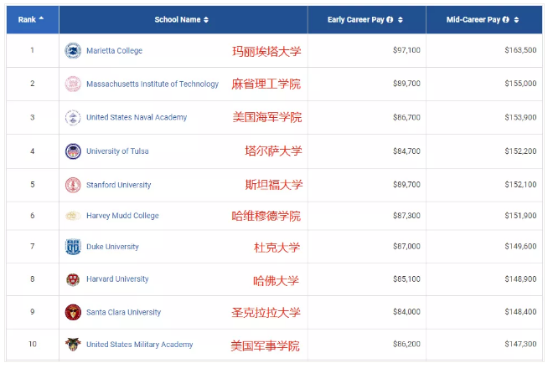
Task: Sort by Early Career Pay arrows
Action: tap(401, 19)
